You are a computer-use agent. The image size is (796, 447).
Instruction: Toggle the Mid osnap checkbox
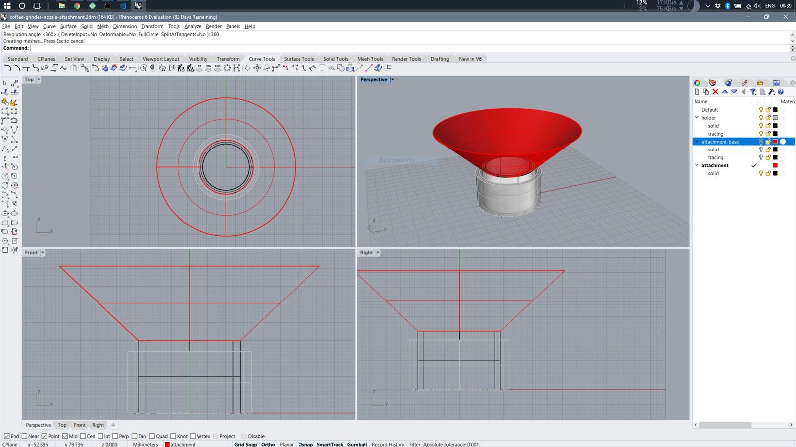tap(65, 436)
